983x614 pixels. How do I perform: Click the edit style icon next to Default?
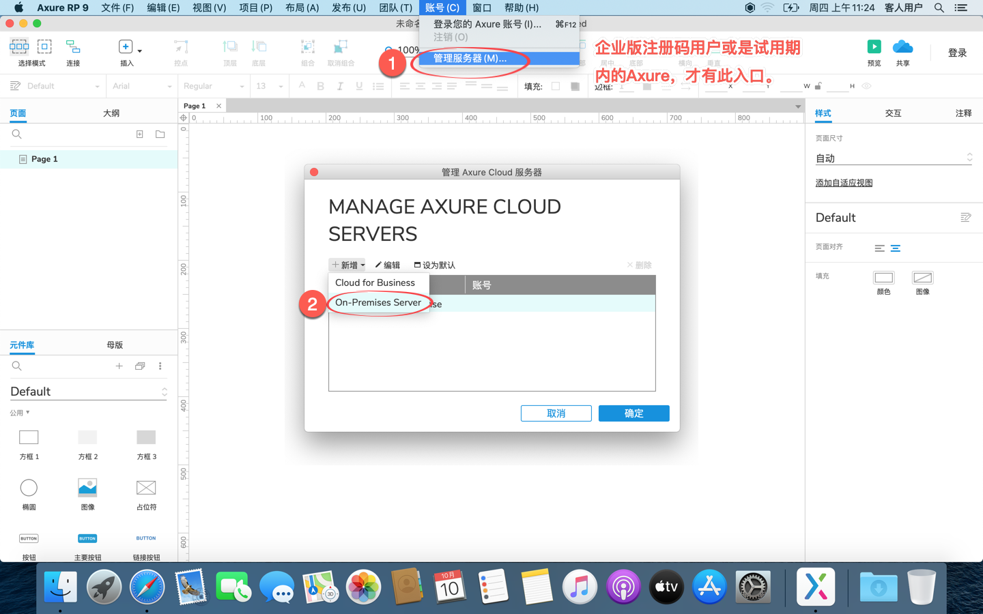966,218
